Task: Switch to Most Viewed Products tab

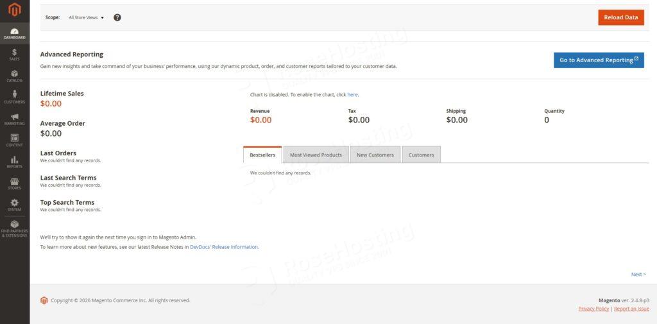Action: (316, 155)
